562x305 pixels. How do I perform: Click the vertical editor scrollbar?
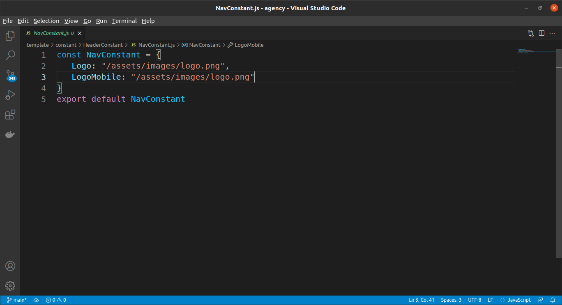point(559,154)
